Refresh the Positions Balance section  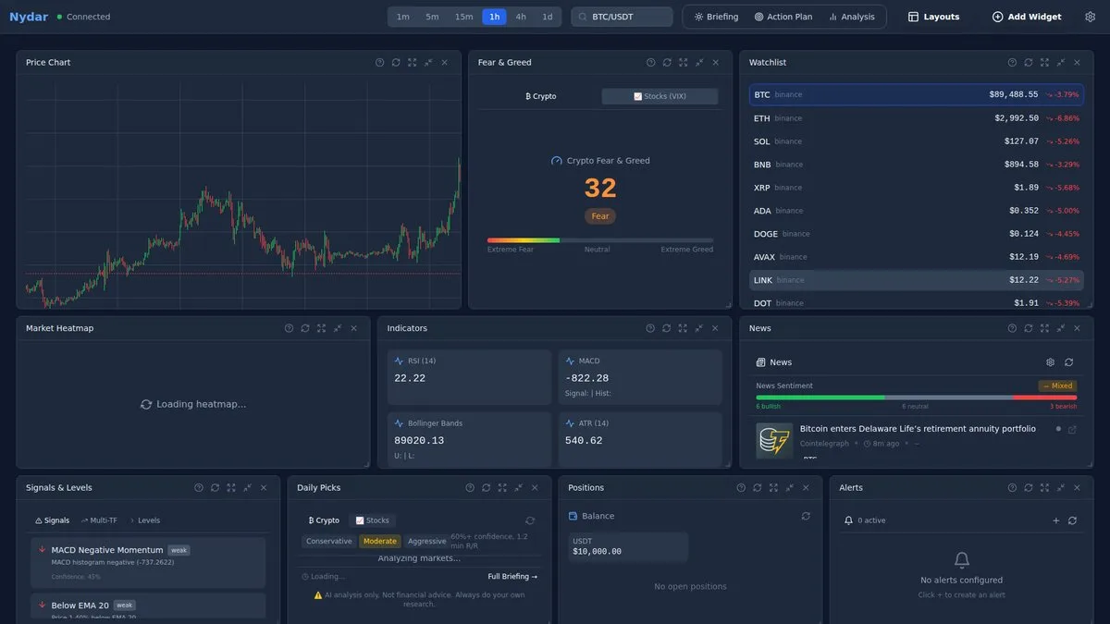click(x=806, y=516)
